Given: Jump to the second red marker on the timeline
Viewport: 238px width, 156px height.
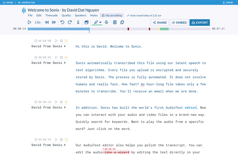Looking at the screenshot, I should pyautogui.click(x=150, y=29).
